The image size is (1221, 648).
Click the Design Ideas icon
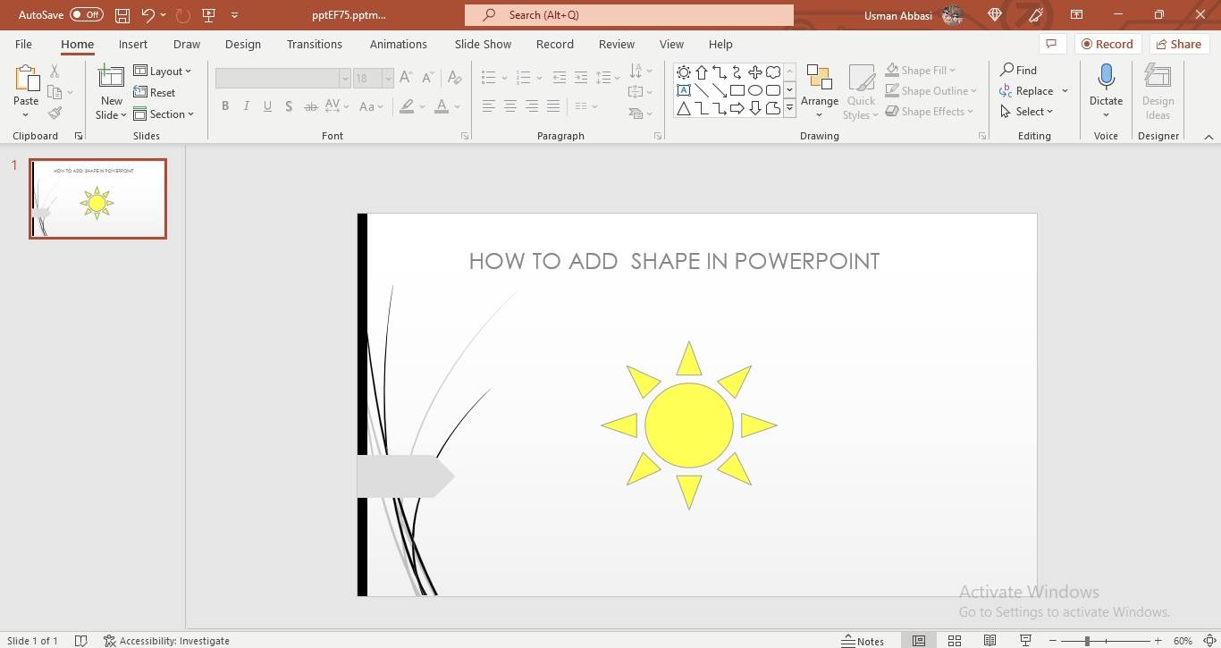click(x=1158, y=77)
